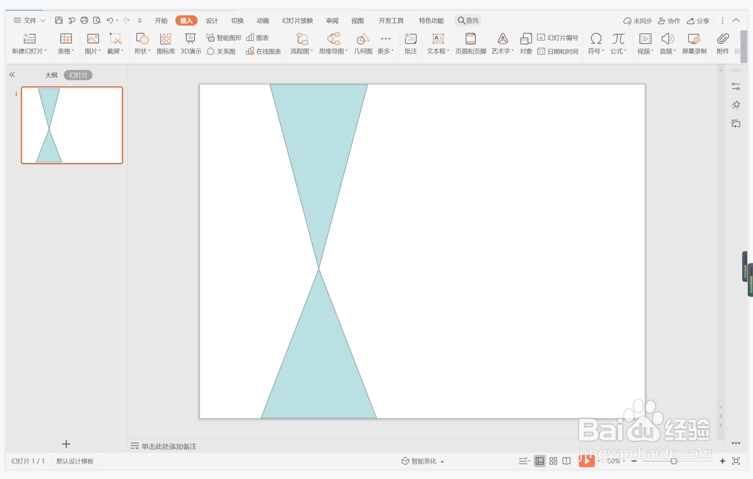Click 单击此处添加备注 notes area

[168, 446]
